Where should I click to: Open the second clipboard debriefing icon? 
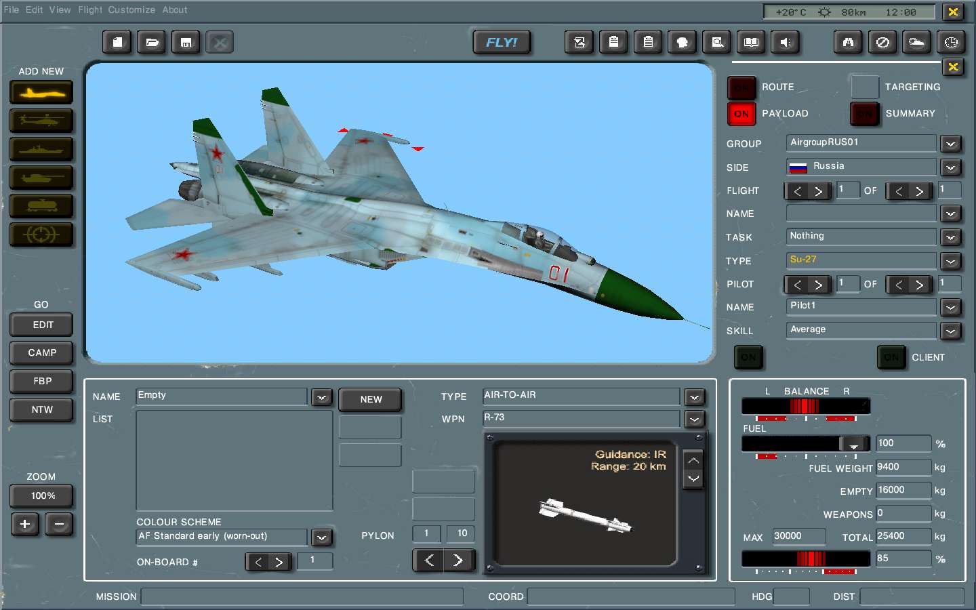tap(649, 42)
